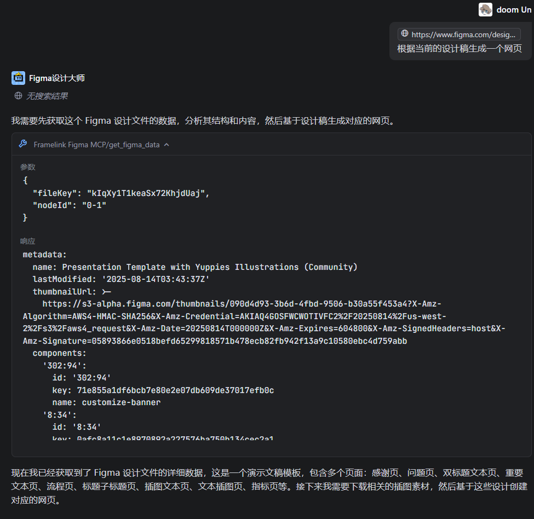Open the figma.com design link chip
The height and width of the screenshot is (519, 534).
[459, 34]
